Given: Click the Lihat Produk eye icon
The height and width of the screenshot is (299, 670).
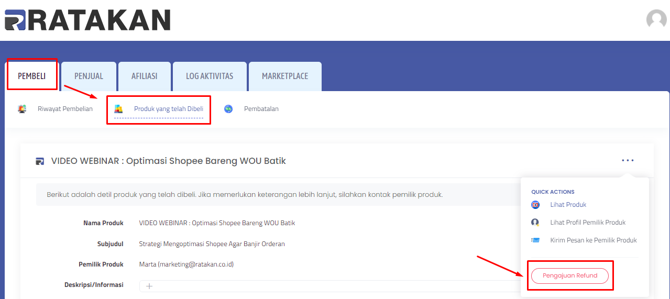Looking at the screenshot, I should [535, 205].
